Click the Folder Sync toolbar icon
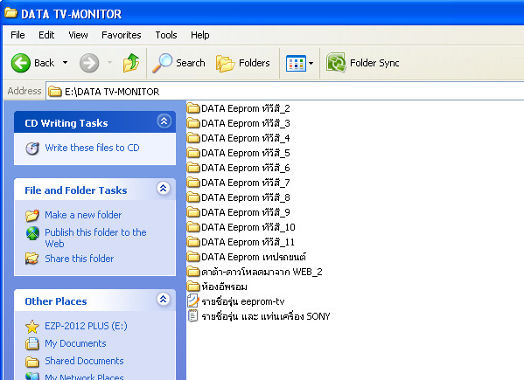The image size is (524, 380). coord(336,62)
